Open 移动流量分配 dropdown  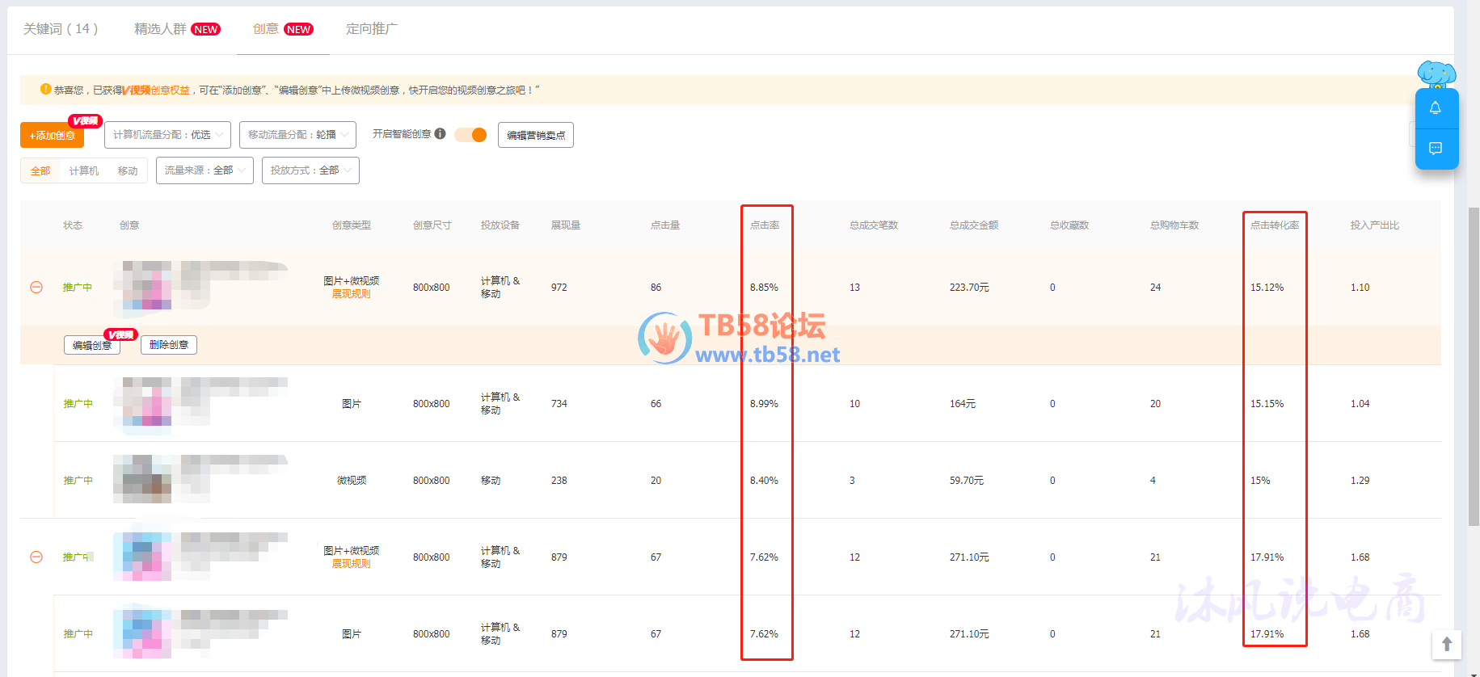297,135
